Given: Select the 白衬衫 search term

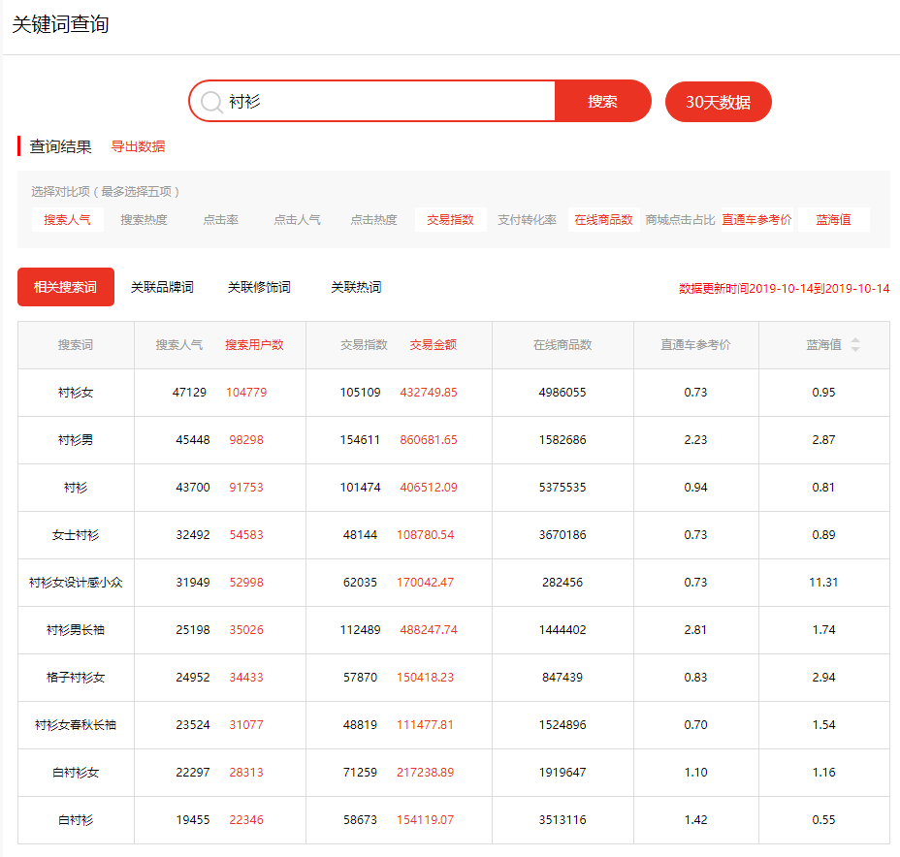Looking at the screenshot, I should click(76, 820).
